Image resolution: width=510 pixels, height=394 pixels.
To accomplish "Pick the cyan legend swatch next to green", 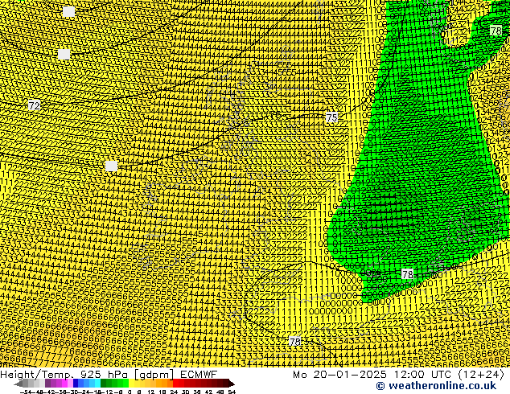I will pos(97,384).
